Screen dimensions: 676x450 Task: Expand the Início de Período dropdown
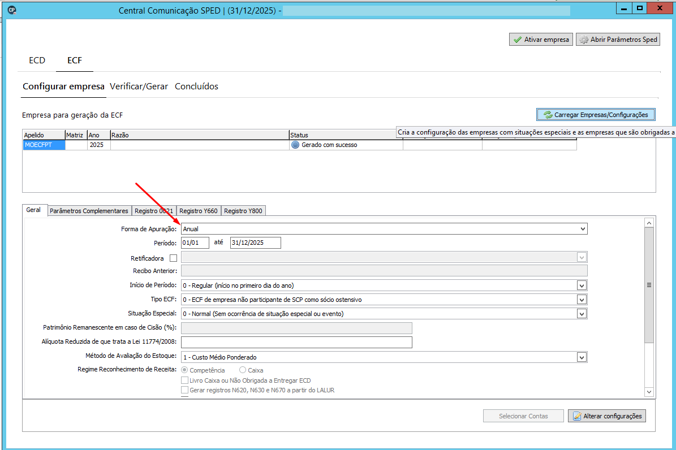pyautogui.click(x=582, y=285)
